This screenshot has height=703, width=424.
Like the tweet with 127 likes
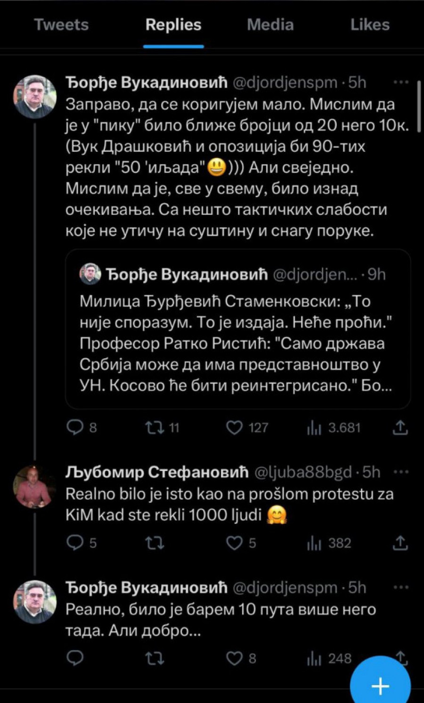click(234, 427)
